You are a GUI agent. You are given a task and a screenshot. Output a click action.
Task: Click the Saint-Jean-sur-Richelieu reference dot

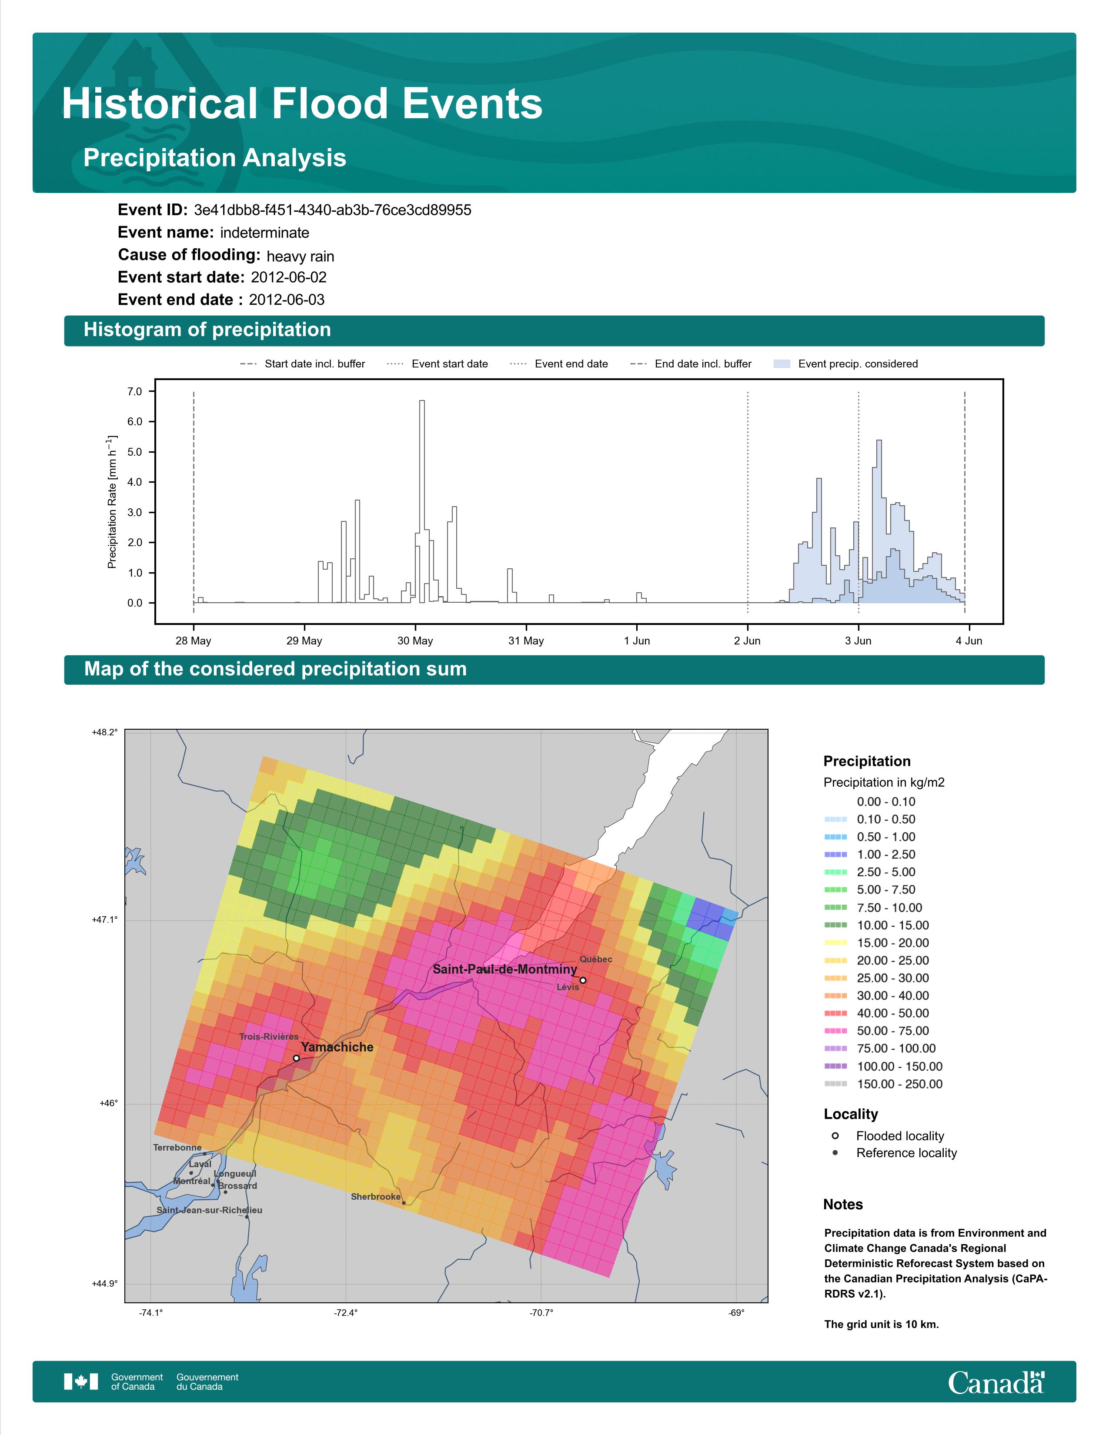(x=247, y=1217)
